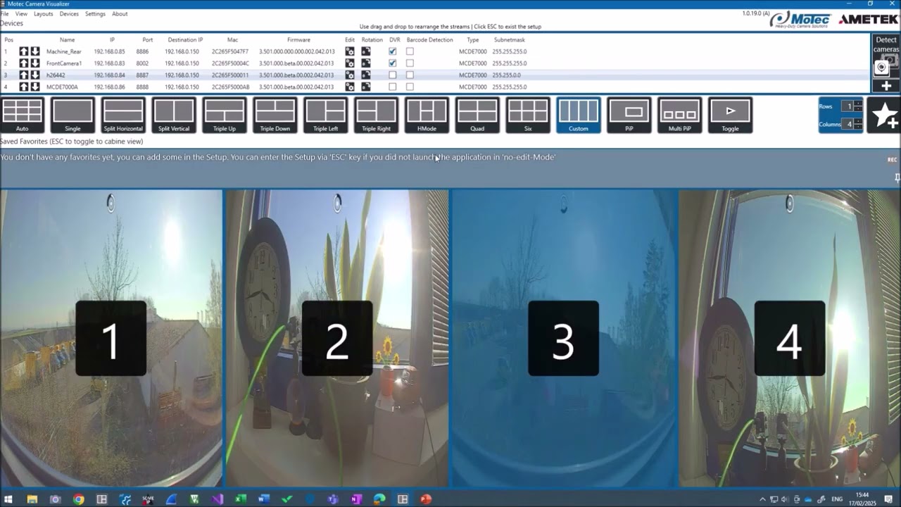
Task: Move h26442 camera up in list
Action: click(x=24, y=75)
